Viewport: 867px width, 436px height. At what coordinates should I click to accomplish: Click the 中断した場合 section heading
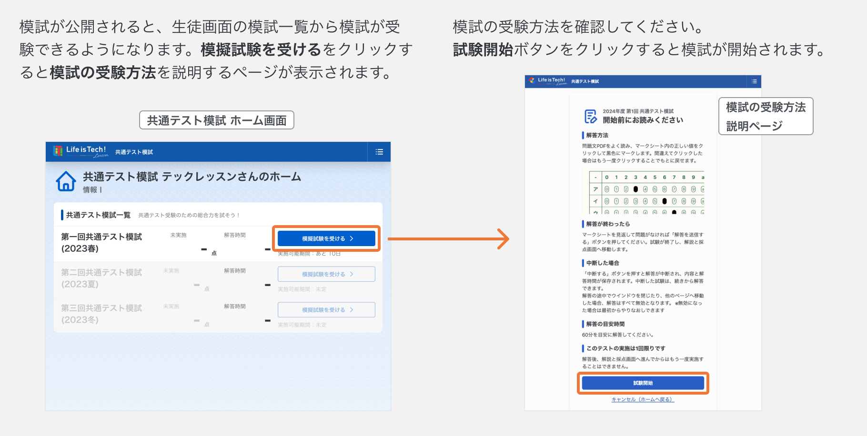click(x=603, y=263)
